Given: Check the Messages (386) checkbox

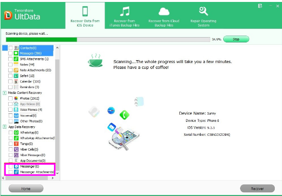Looking at the screenshot, I should pyautogui.click(x=11, y=53).
